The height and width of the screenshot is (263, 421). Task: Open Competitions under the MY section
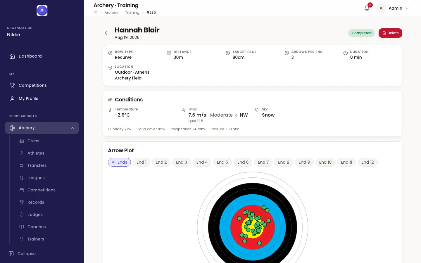[42, 85]
